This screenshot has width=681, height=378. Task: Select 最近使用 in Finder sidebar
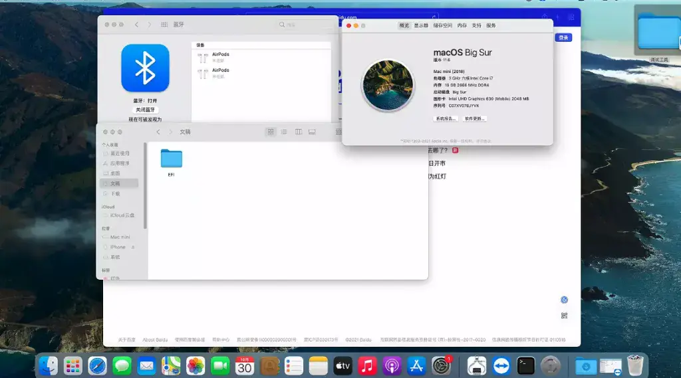[x=120, y=153]
